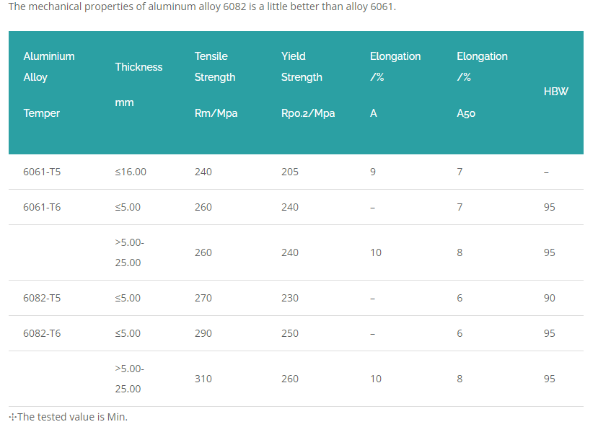This screenshot has width=611, height=427.
Task: Select the Elongation A column header
Action: [395, 84]
